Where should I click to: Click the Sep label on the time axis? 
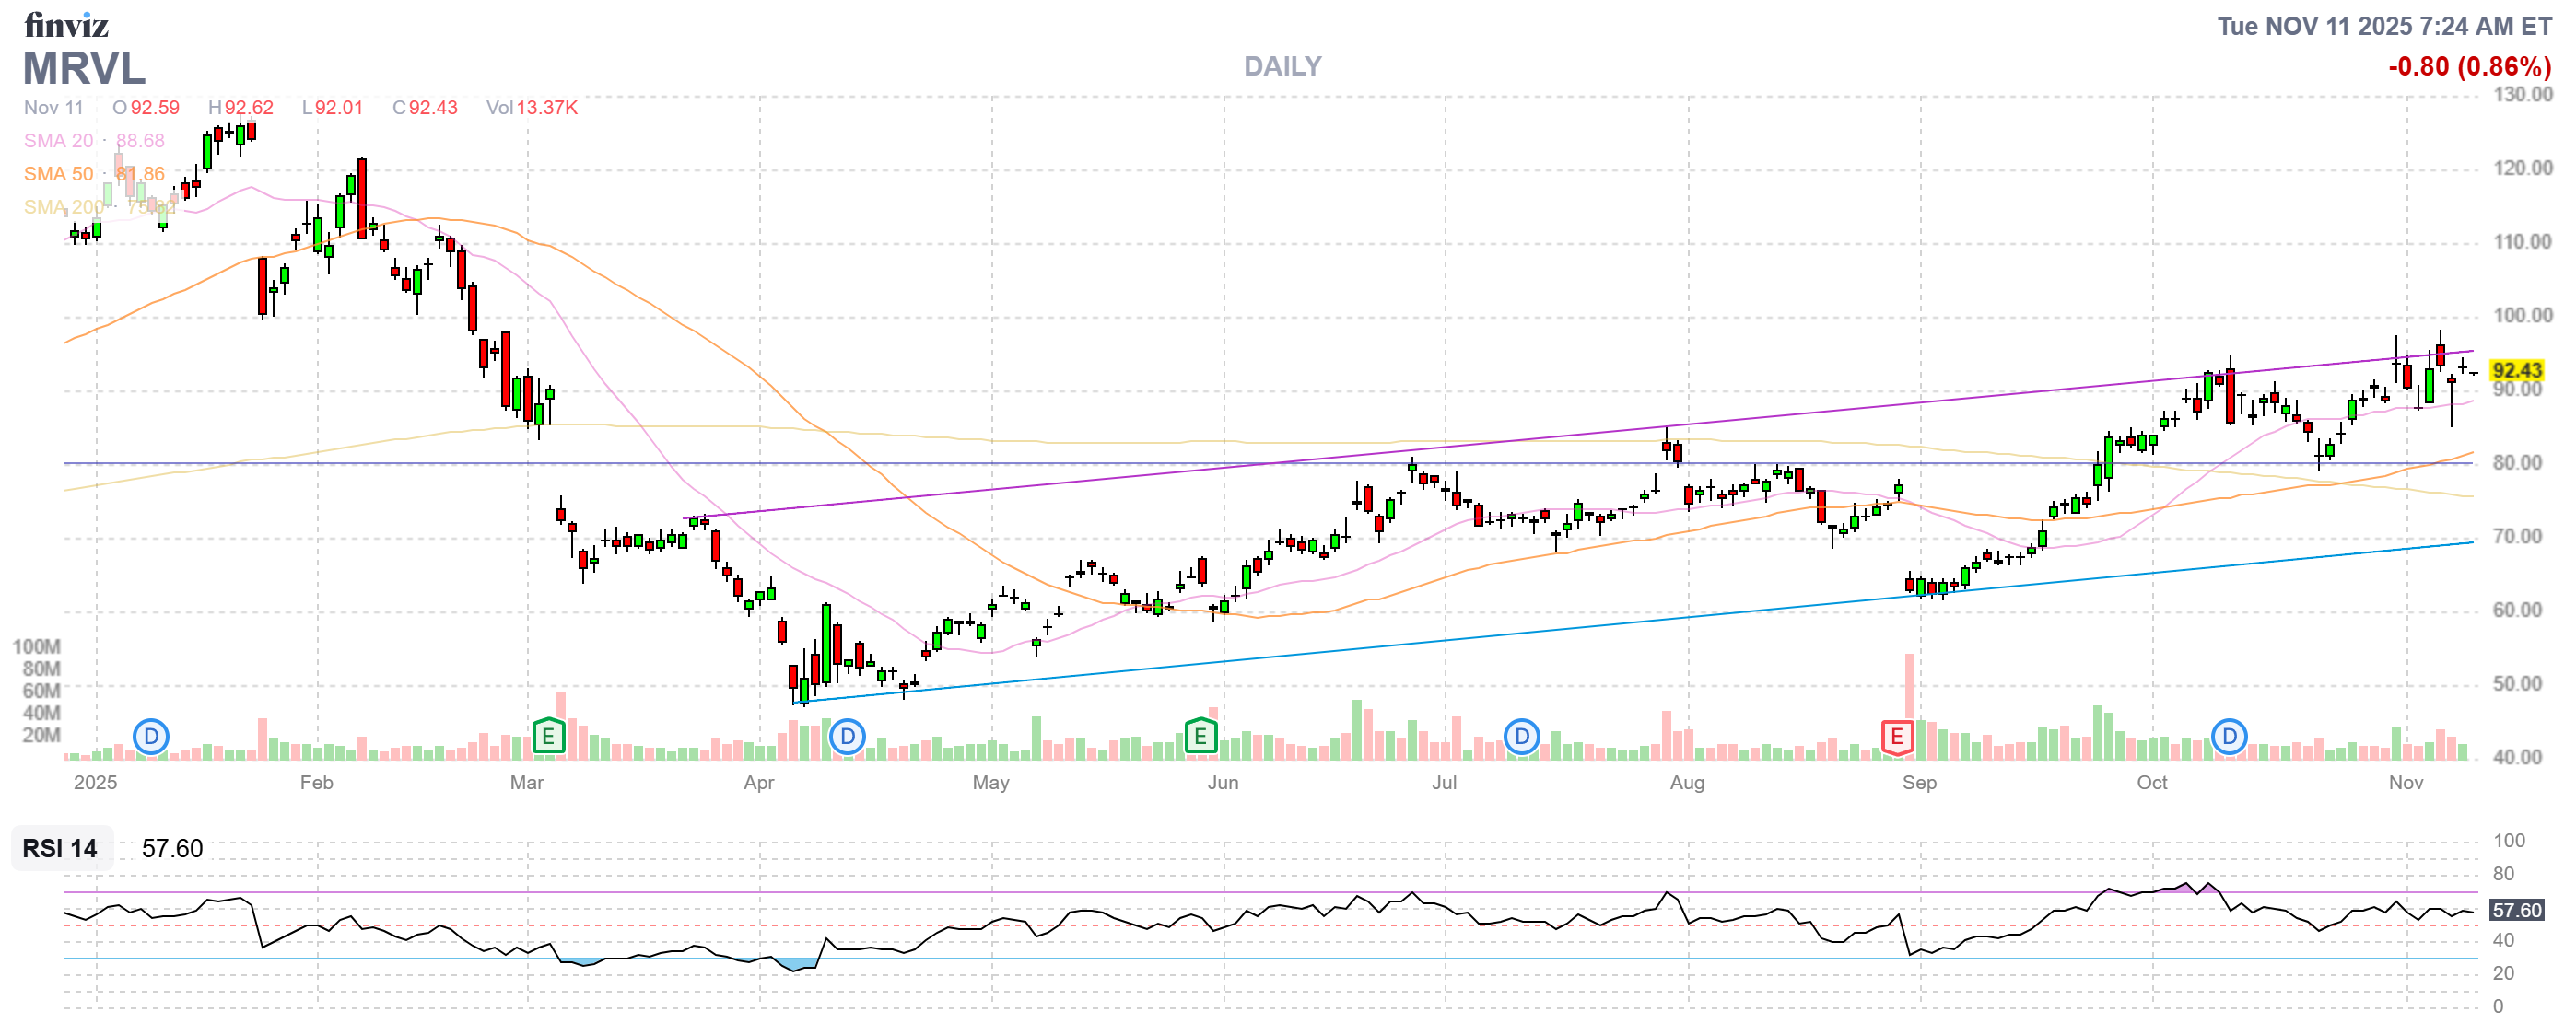pos(1919,783)
